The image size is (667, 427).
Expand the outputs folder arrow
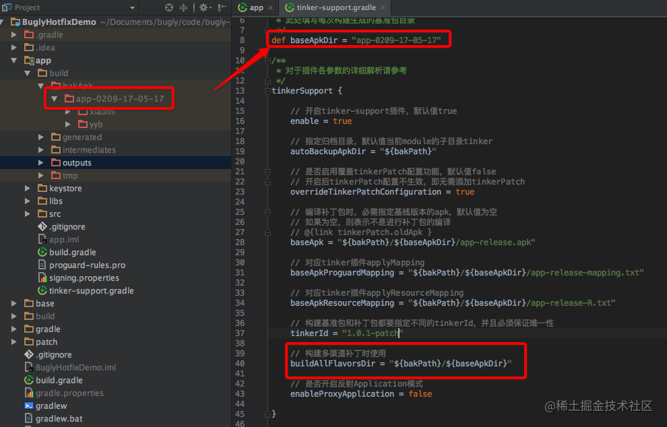click(x=41, y=162)
